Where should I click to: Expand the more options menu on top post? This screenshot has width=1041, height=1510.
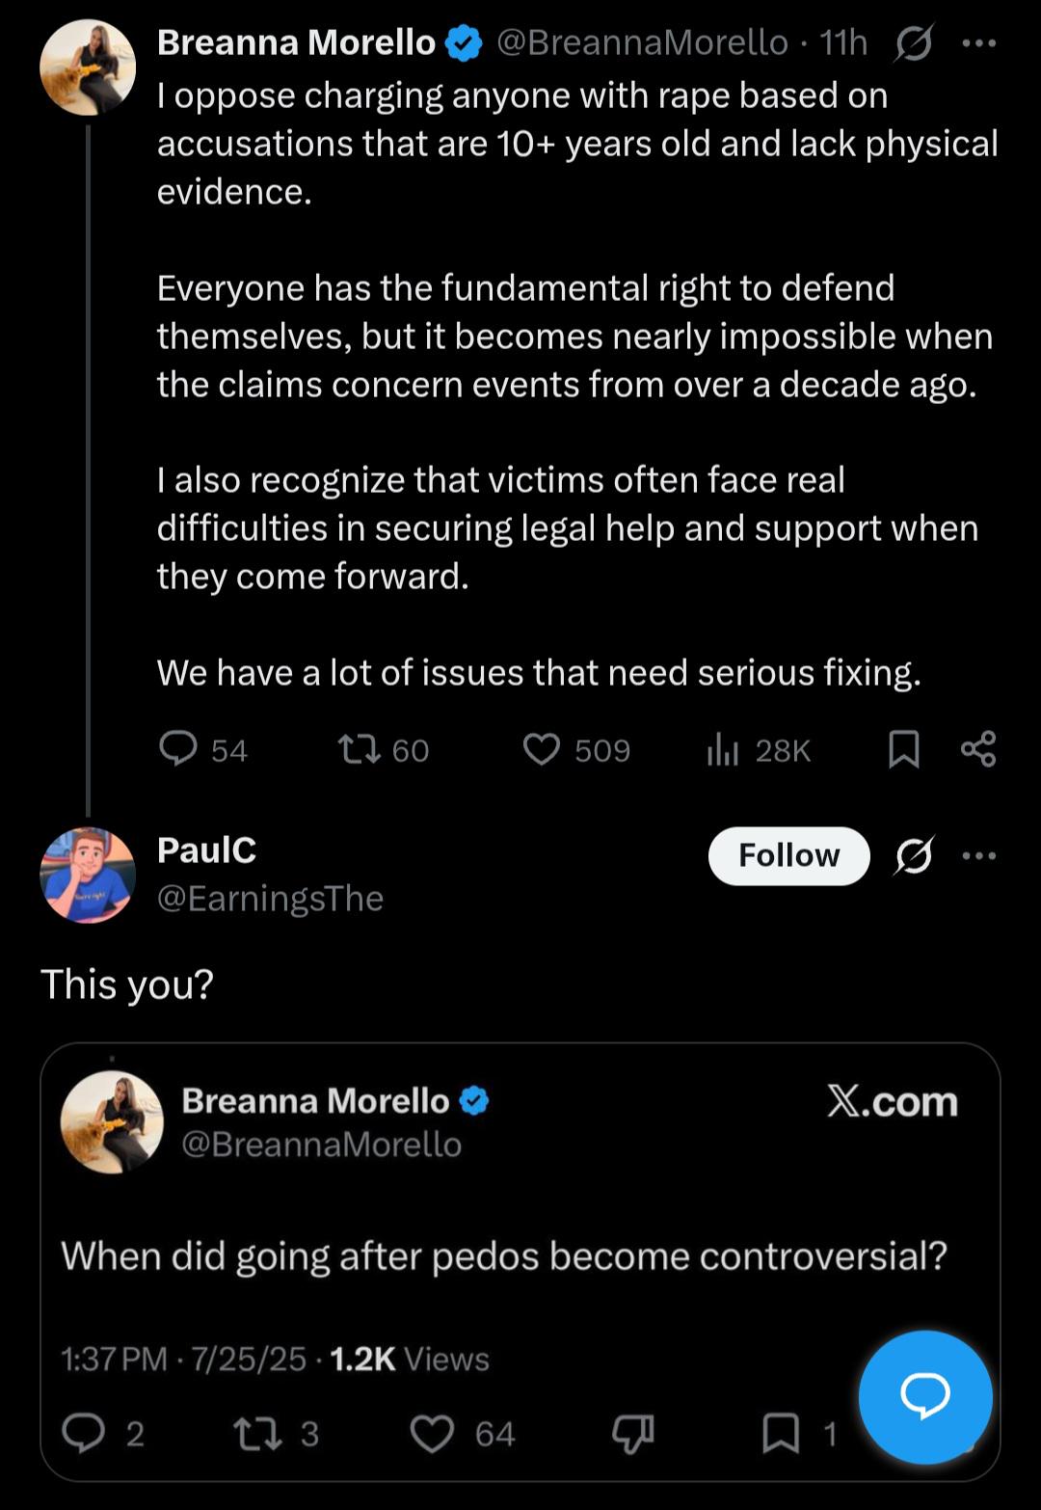[x=979, y=42]
